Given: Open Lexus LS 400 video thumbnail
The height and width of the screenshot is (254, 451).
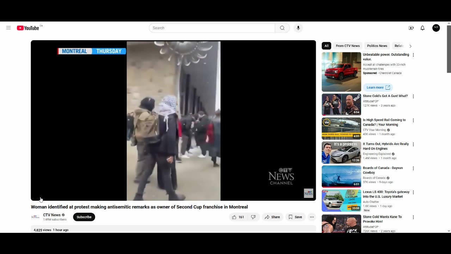Looking at the screenshot, I should click(341, 200).
